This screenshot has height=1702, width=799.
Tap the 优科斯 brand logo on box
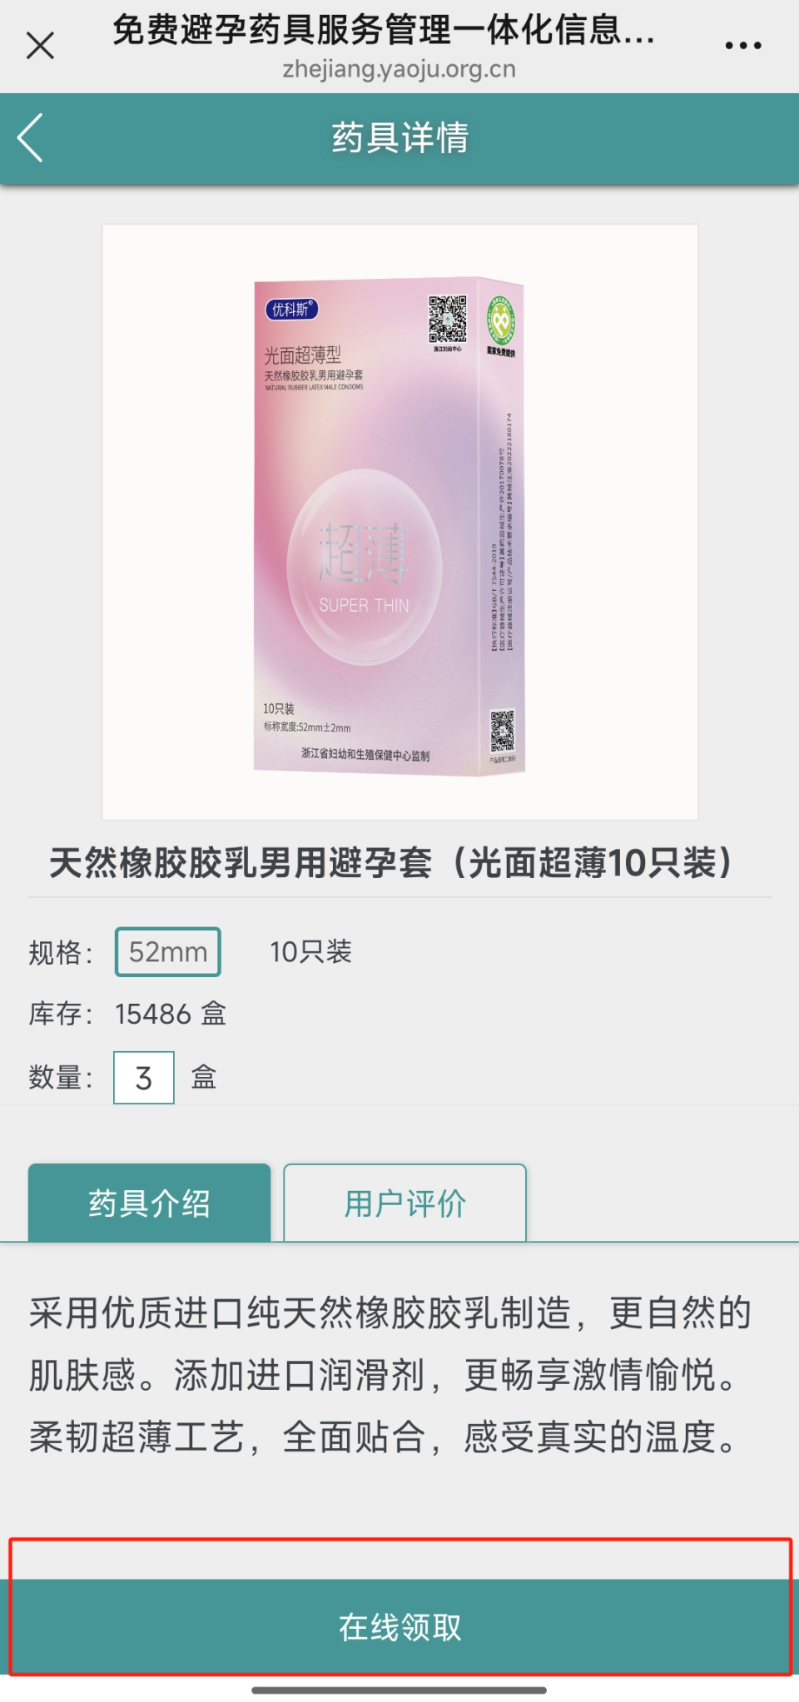291,310
